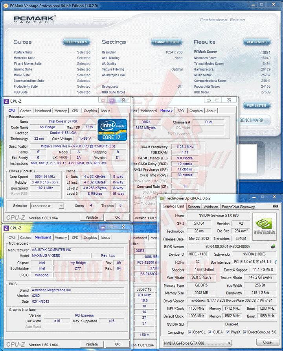Viewport: 283px width, 351px height.
Task: Close the top CPU-Z CPU window
Action: (x=123, y=100)
